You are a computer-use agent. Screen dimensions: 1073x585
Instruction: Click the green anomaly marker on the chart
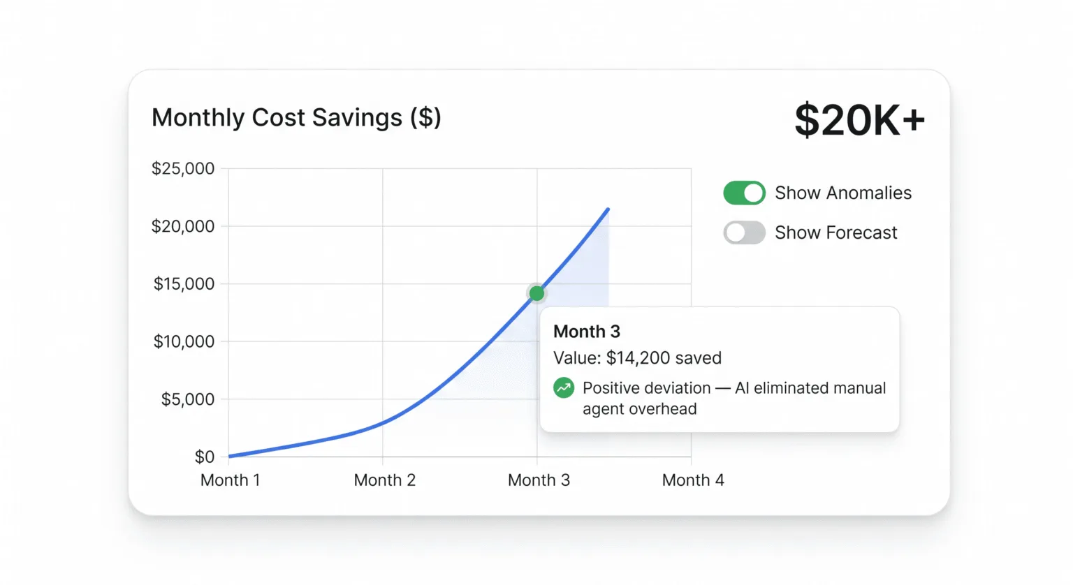(536, 293)
